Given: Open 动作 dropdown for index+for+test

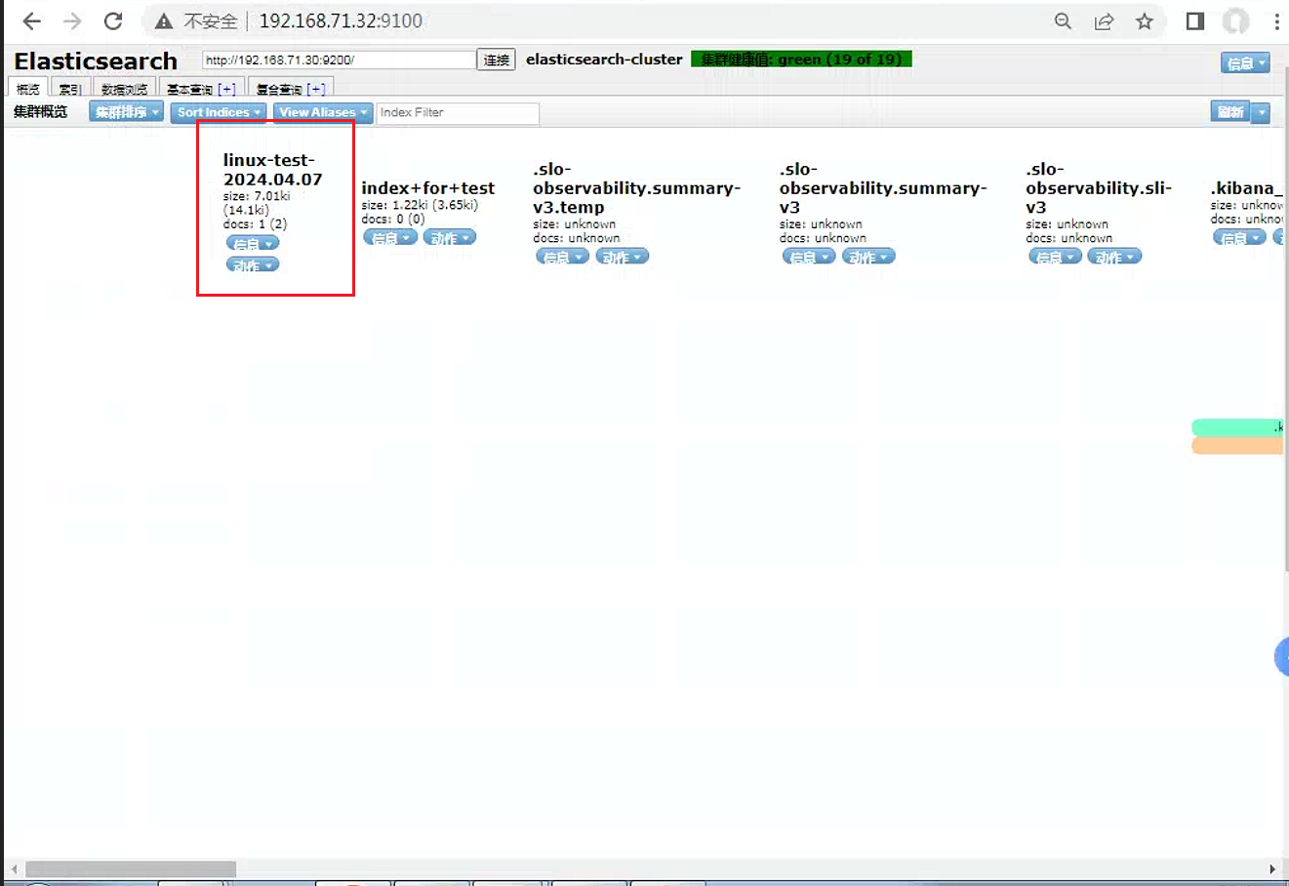Looking at the screenshot, I should pyautogui.click(x=450, y=237).
